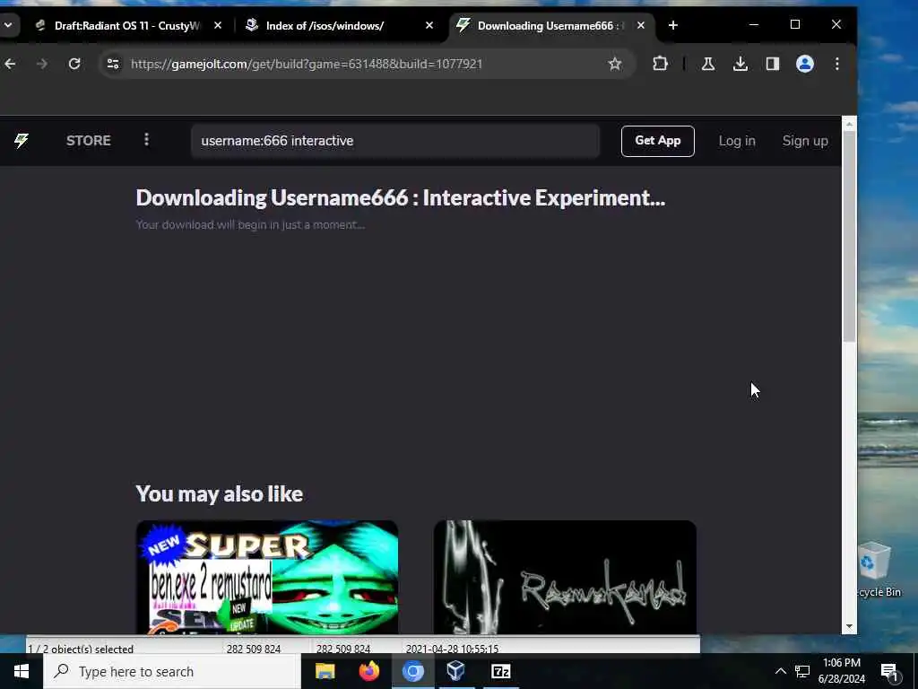
Task: Click the vertical scrollbar thumb
Action: pos(849,237)
